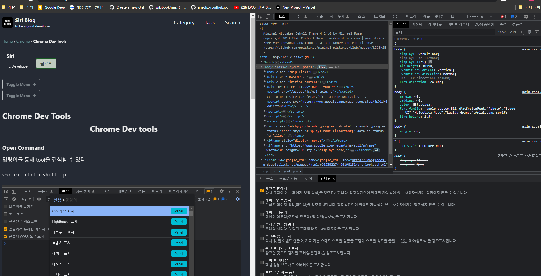Viewport: 541px width, 276px height.
Task: Open the DevTools three-dot customize menu
Action: click(534, 17)
